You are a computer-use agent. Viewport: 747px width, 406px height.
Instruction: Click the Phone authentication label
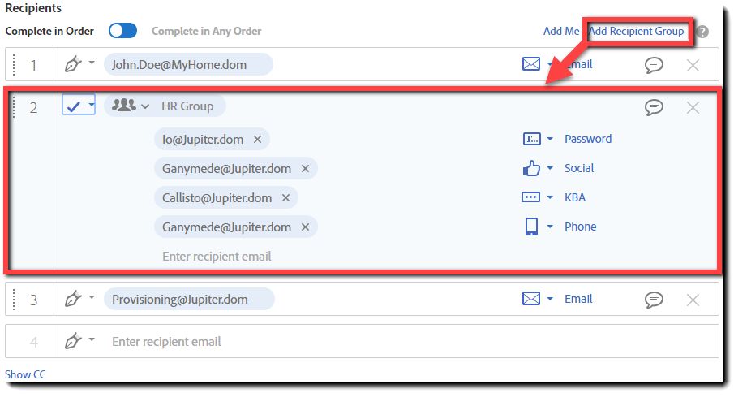580,226
